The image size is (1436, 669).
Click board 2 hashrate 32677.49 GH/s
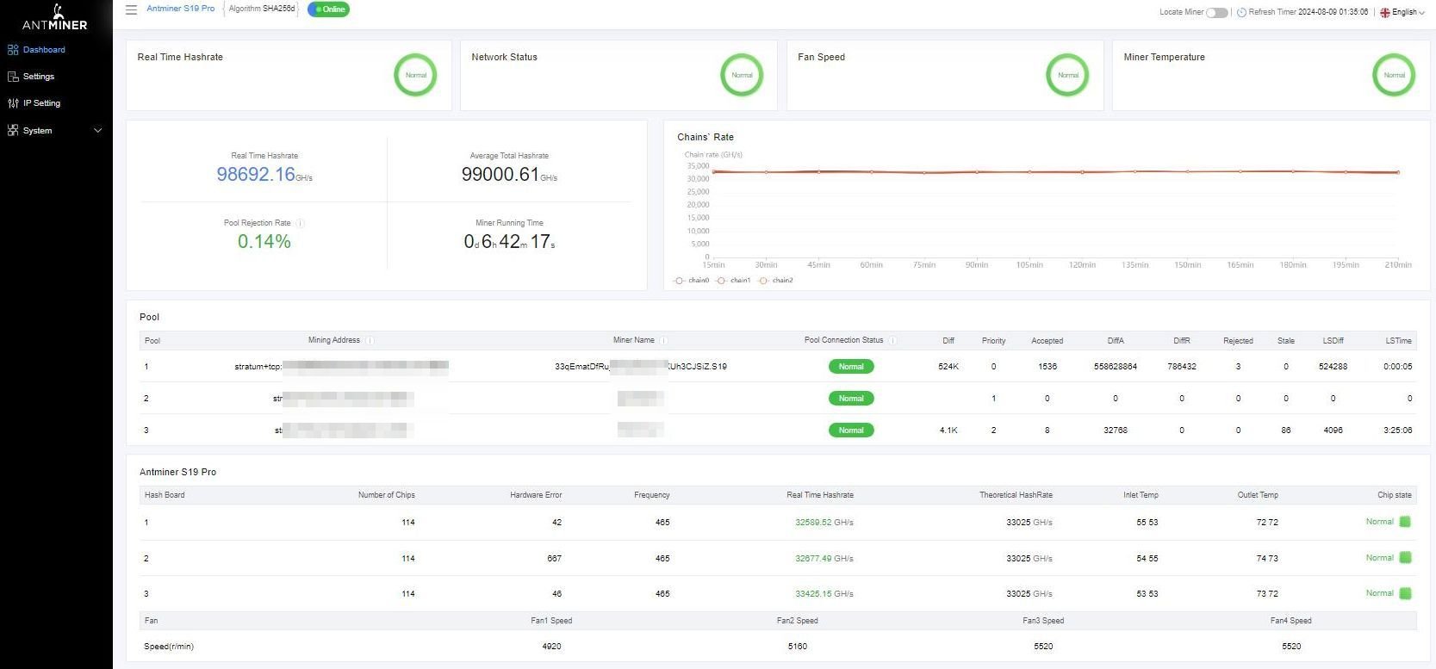pos(824,559)
